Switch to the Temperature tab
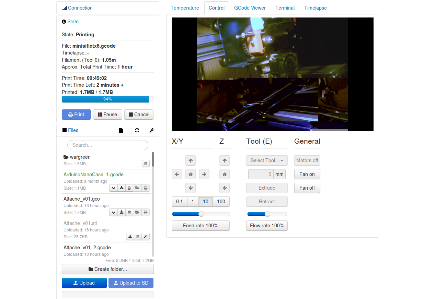Screen dimensions: 435x299 click(185, 8)
